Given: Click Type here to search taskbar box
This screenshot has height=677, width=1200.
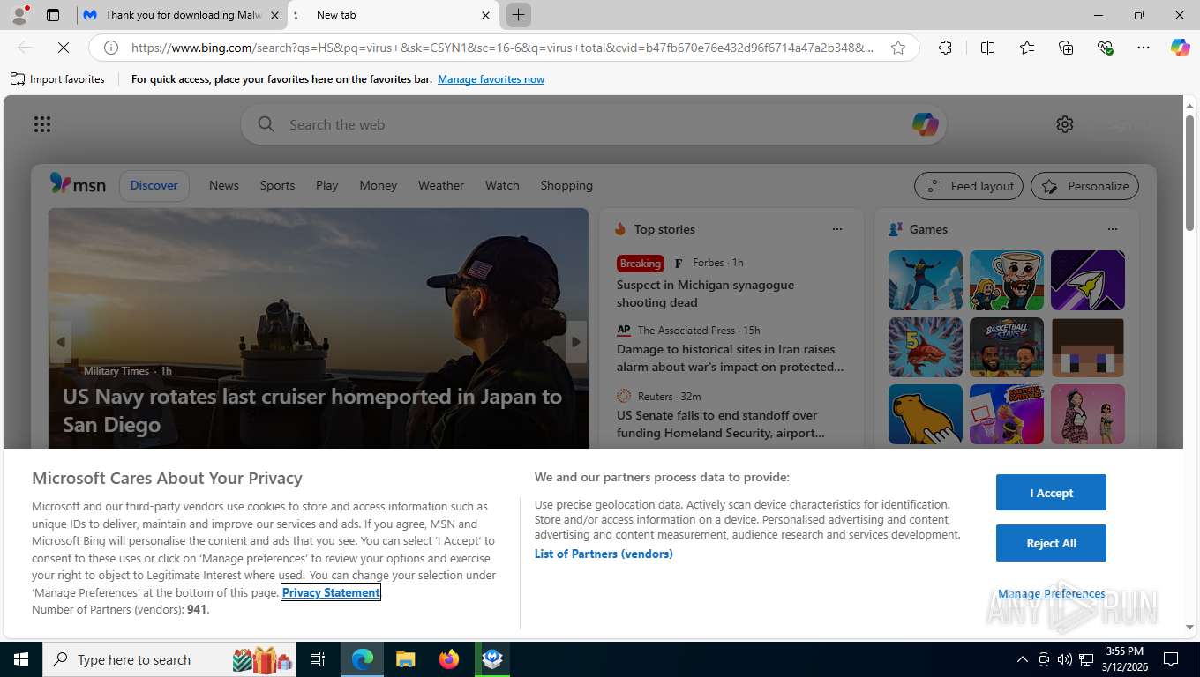Looking at the screenshot, I should click(169, 659).
